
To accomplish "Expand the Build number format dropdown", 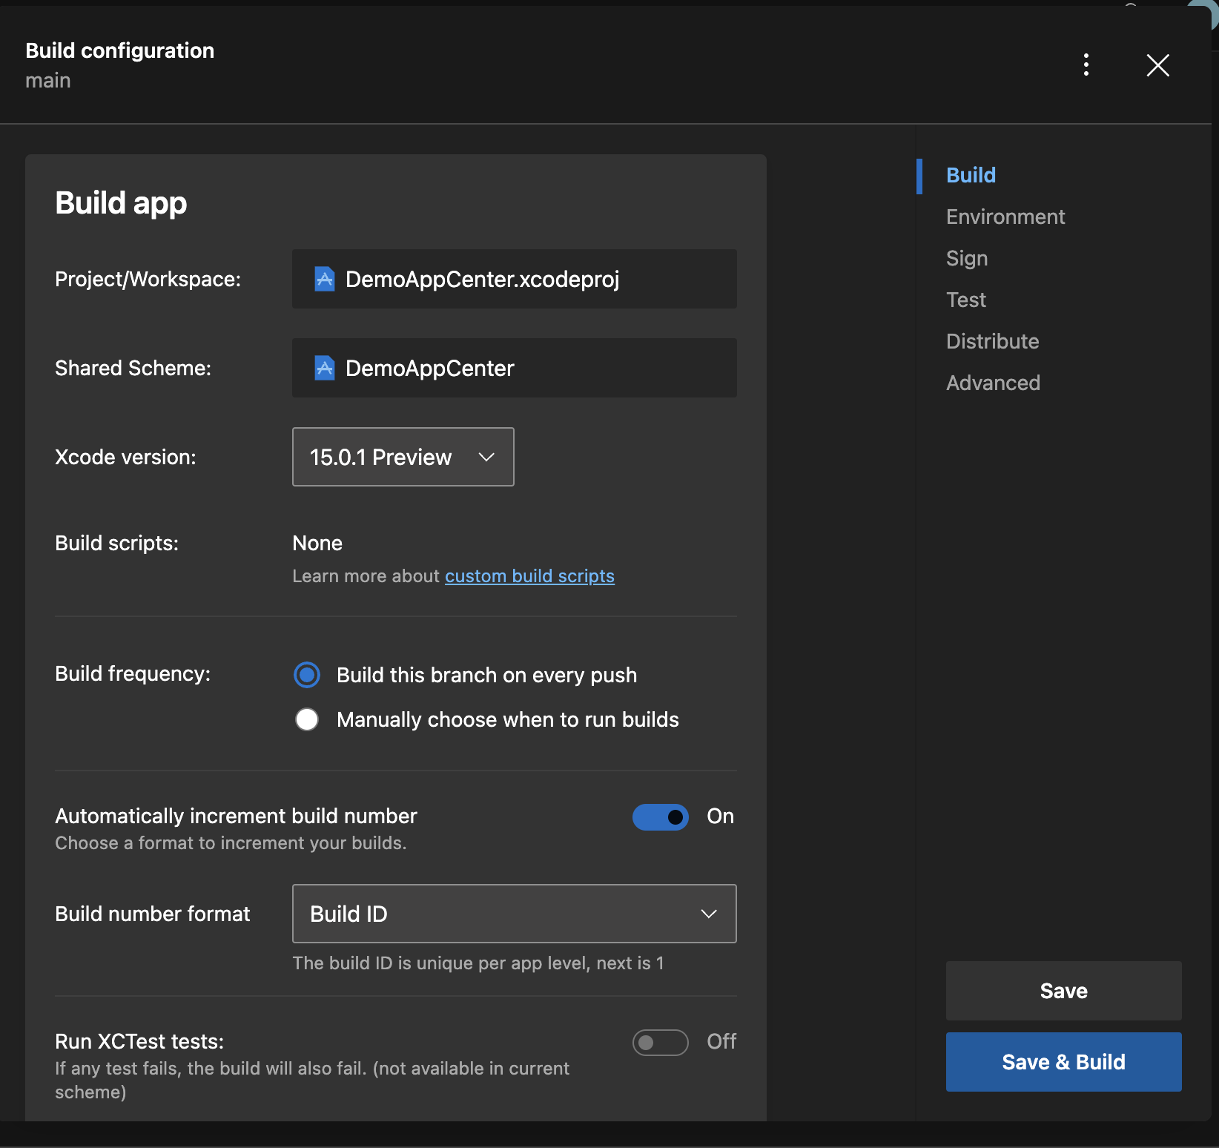I will point(515,914).
